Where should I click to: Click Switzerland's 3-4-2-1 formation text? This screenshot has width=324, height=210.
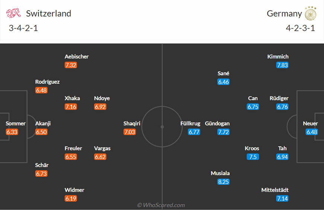point(23,28)
